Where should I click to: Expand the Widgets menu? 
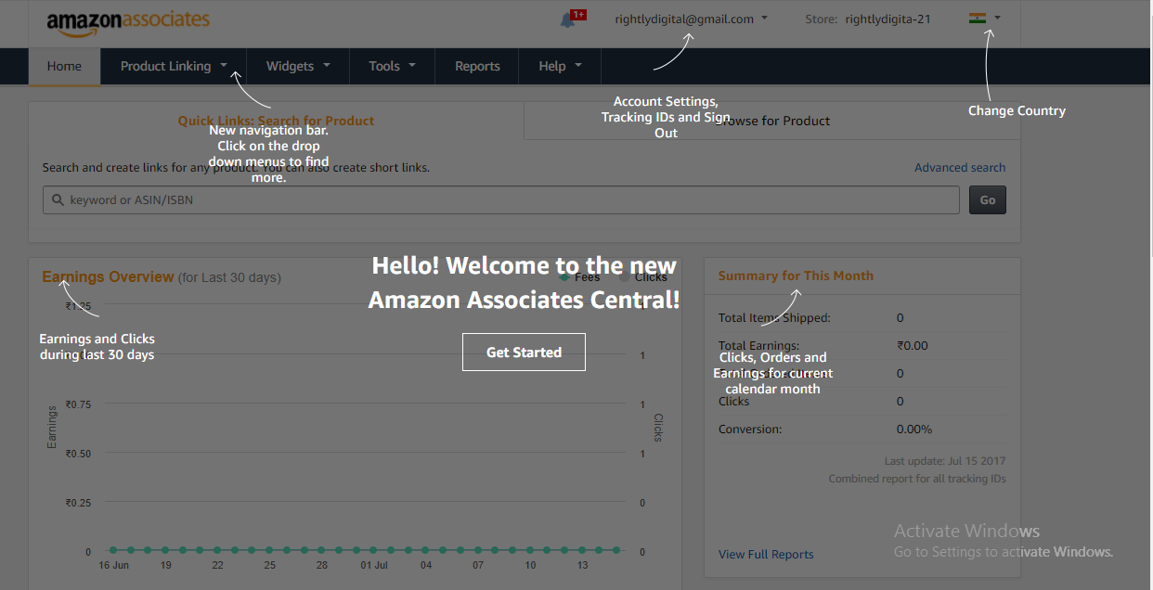pyautogui.click(x=298, y=66)
